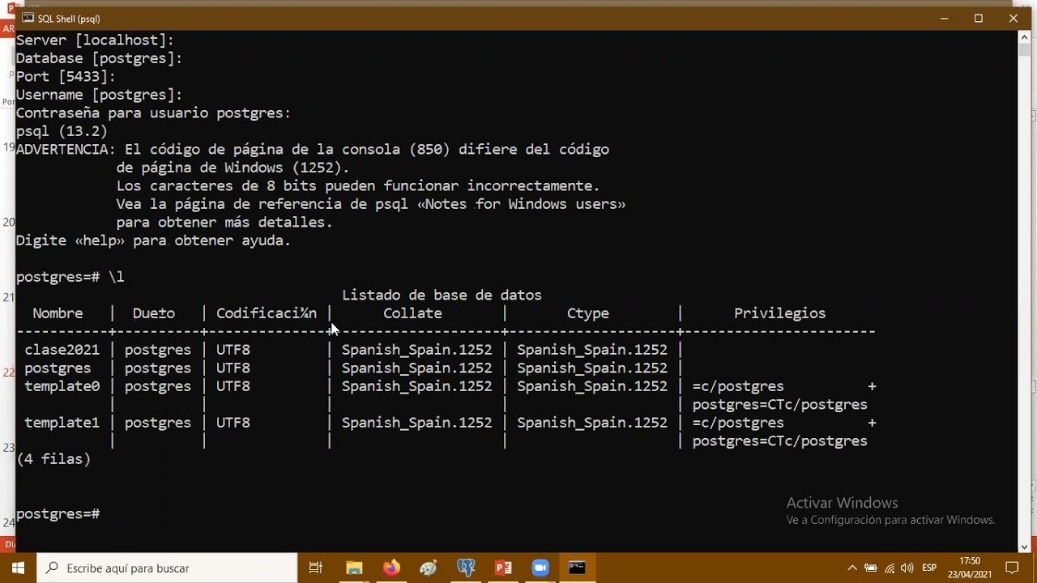Click the 'Server [localhost]:' line
Screen dimensions: 1037x583
(x=96, y=40)
